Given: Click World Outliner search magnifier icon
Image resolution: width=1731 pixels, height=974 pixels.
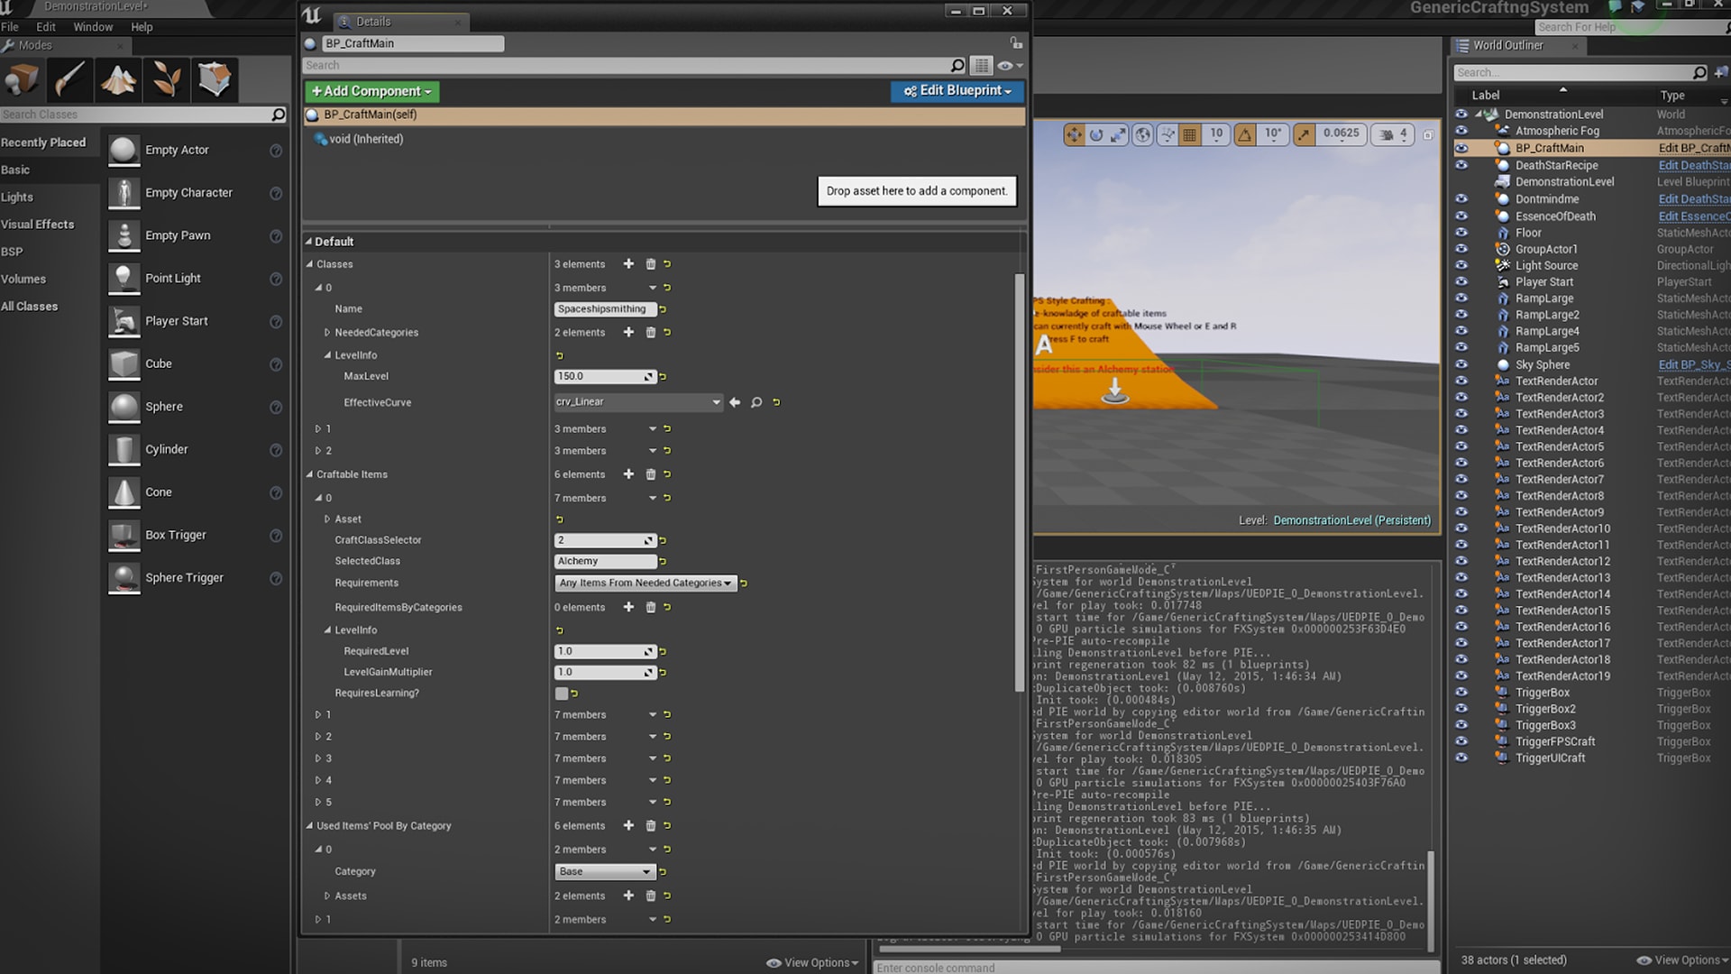Looking at the screenshot, I should coord(1699,72).
